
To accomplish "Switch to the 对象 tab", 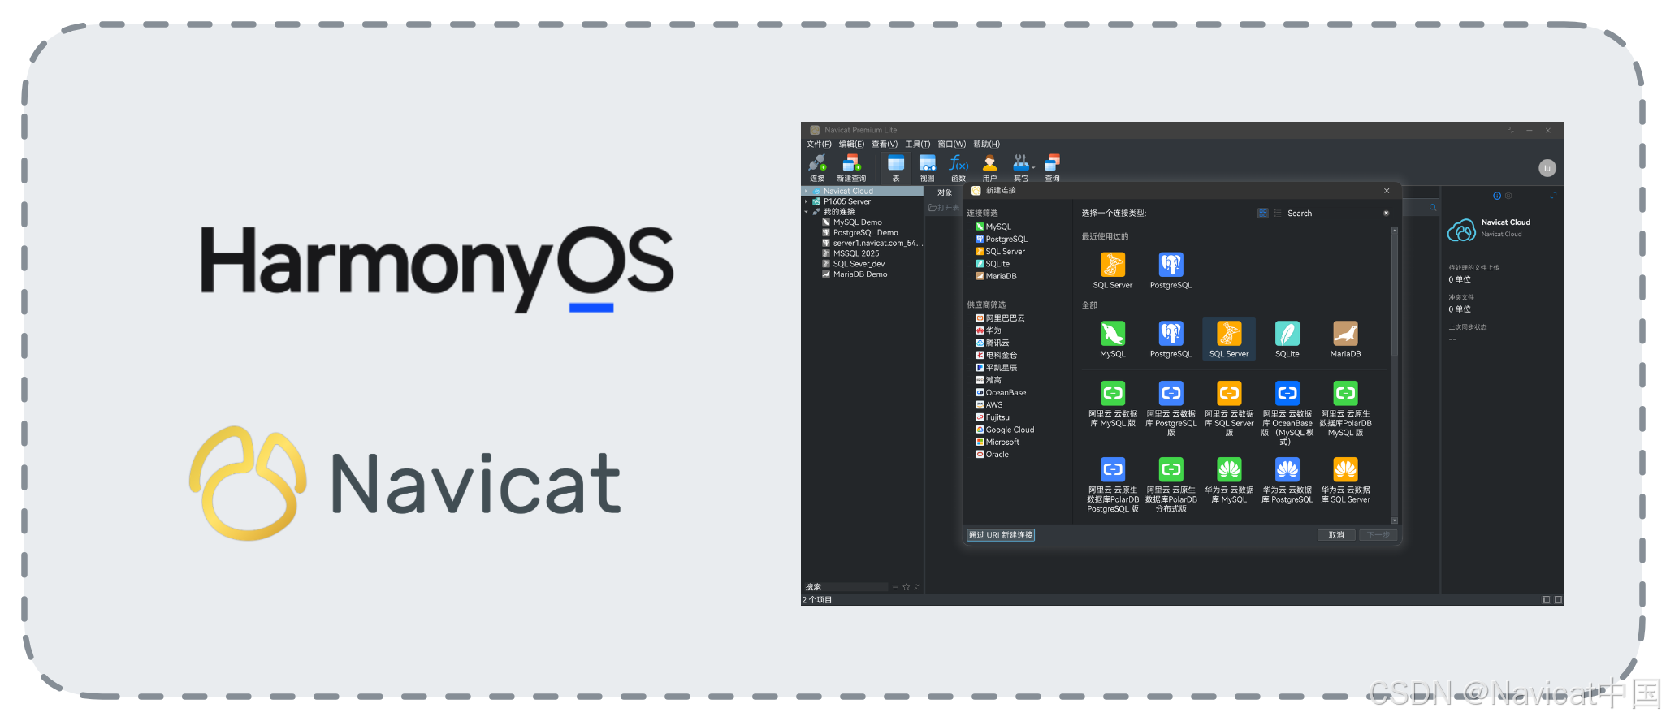I will click(945, 192).
